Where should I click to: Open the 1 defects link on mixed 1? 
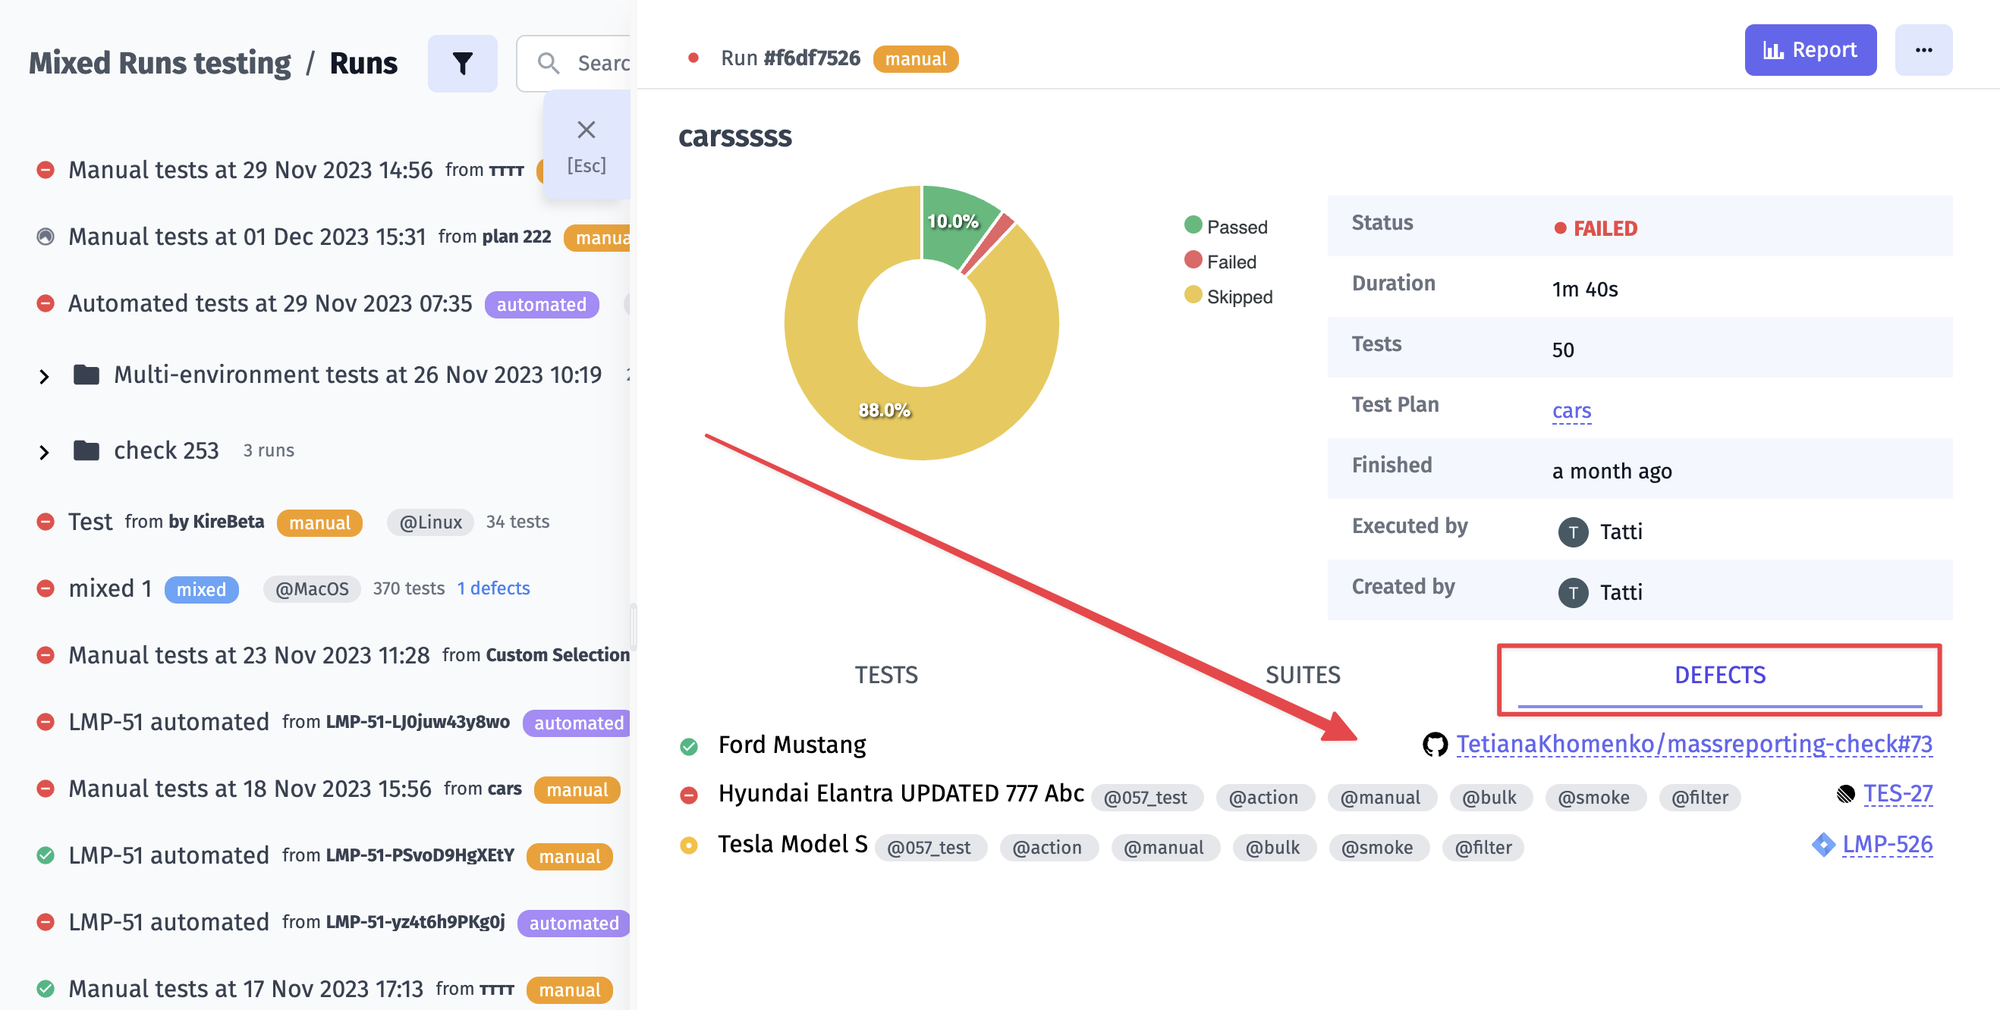coord(493,588)
